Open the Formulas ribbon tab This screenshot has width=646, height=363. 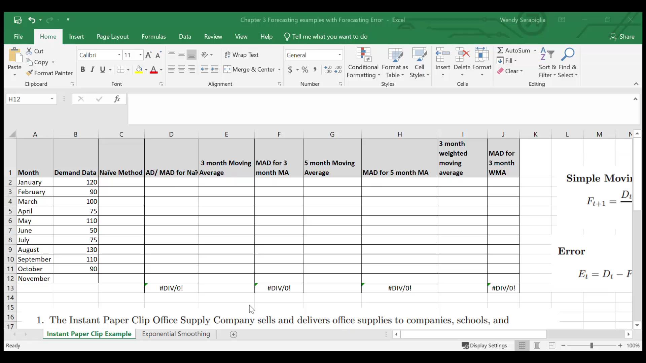[x=153, y=37]
